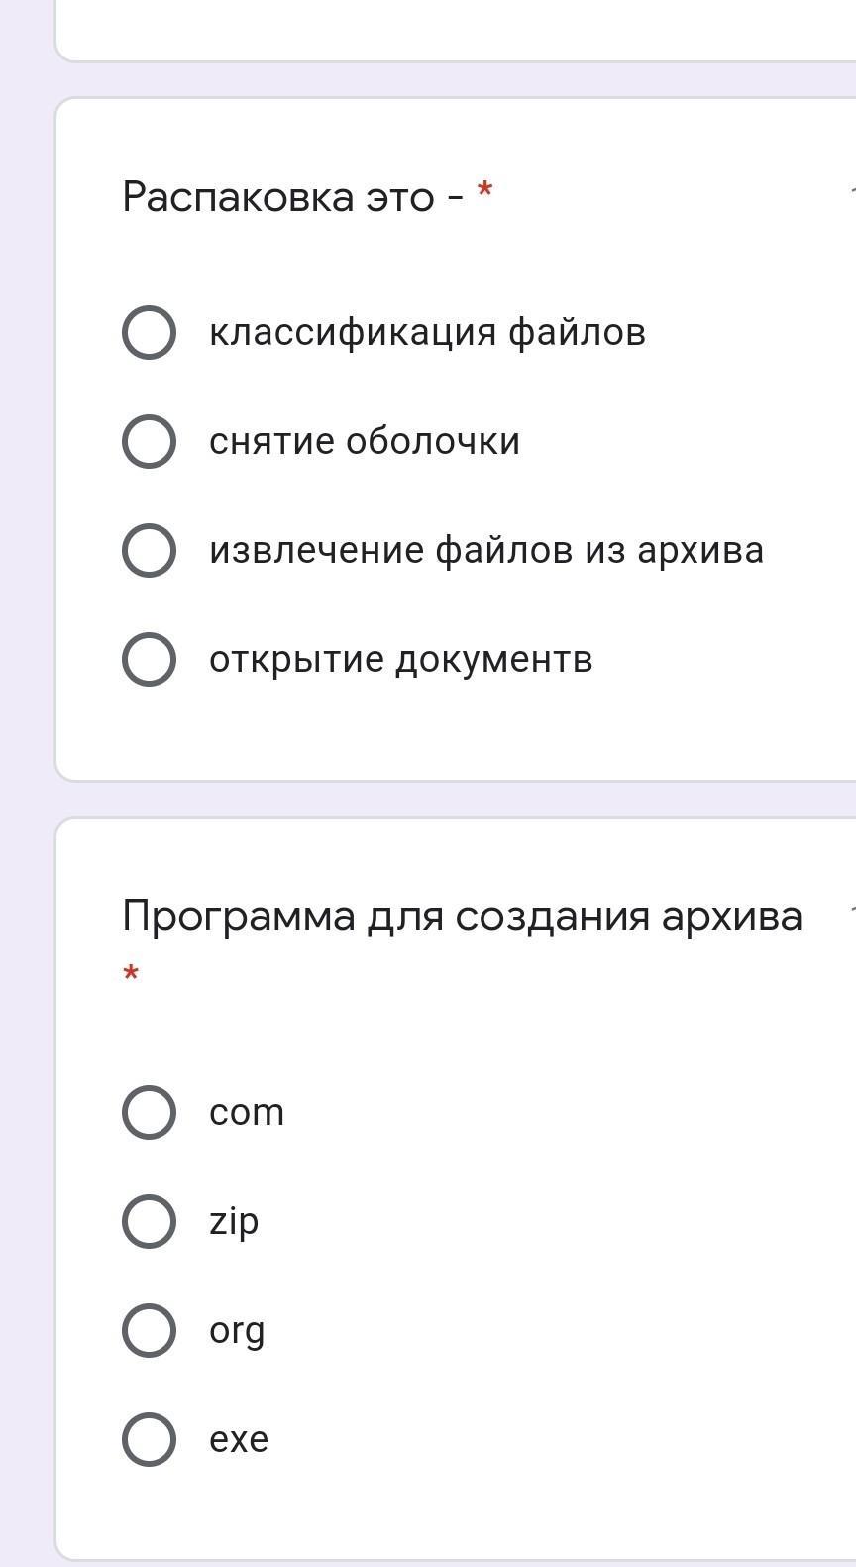Click the 'Распаковка это -' question title
The width and height of the screenshot is (856, 1567).
click(293, 197)
